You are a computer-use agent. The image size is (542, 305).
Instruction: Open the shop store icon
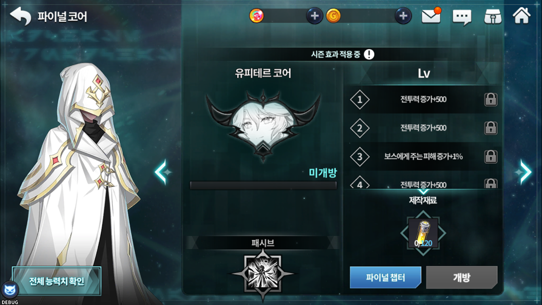493,16
